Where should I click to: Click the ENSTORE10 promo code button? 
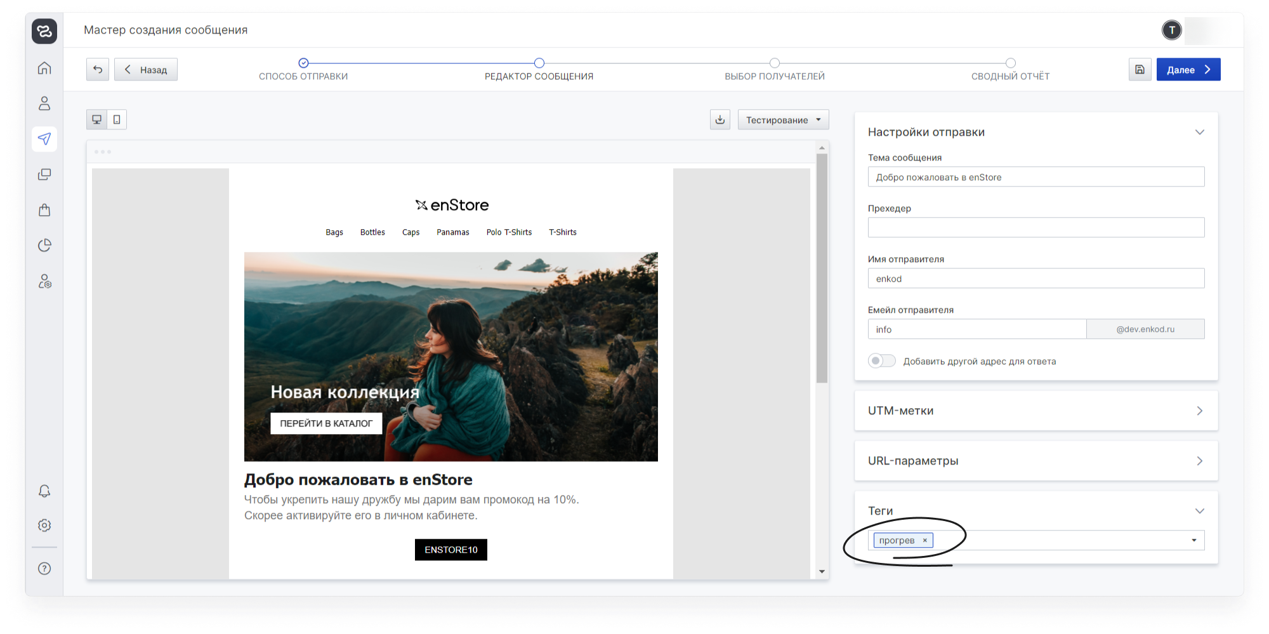(x=451, y=550)
